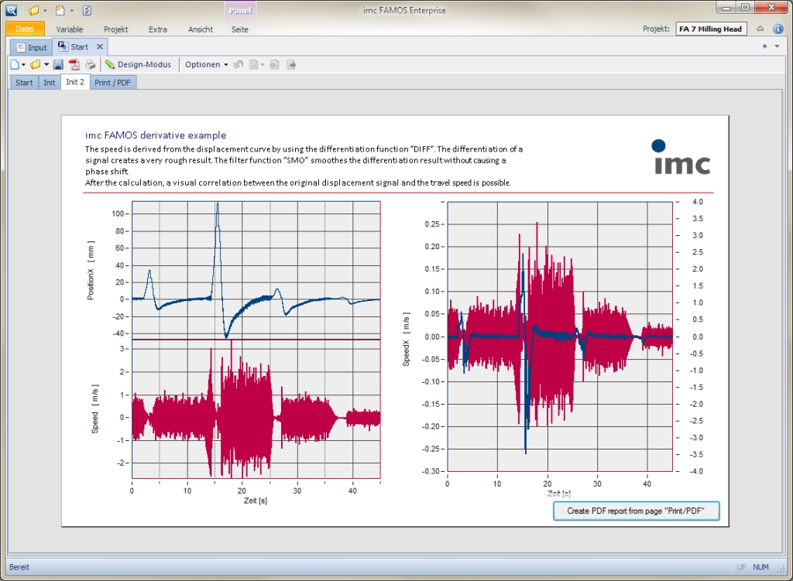
Task: Switch to the Init page tab
Action: (x=50, y=82)
